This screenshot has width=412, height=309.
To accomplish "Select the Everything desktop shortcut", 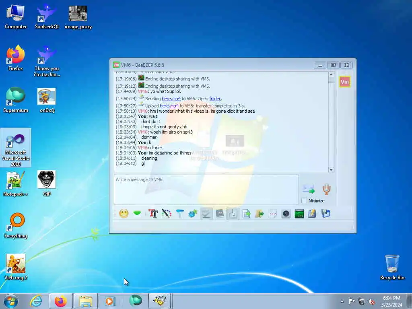I will click(16, 226).
